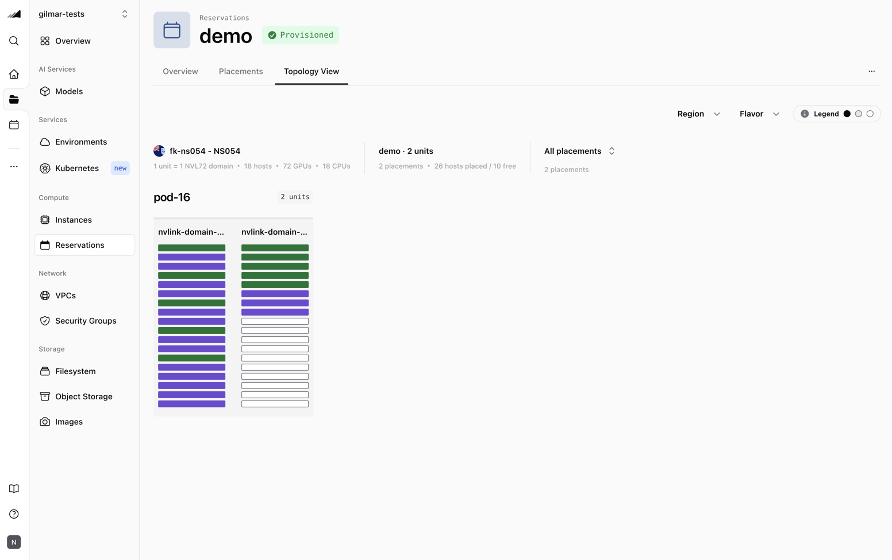Screen dimensions: 892x560
Task: Click the 26 hosts placed / 10 free text
Action: pyautogui.click(x=475, y=166)
